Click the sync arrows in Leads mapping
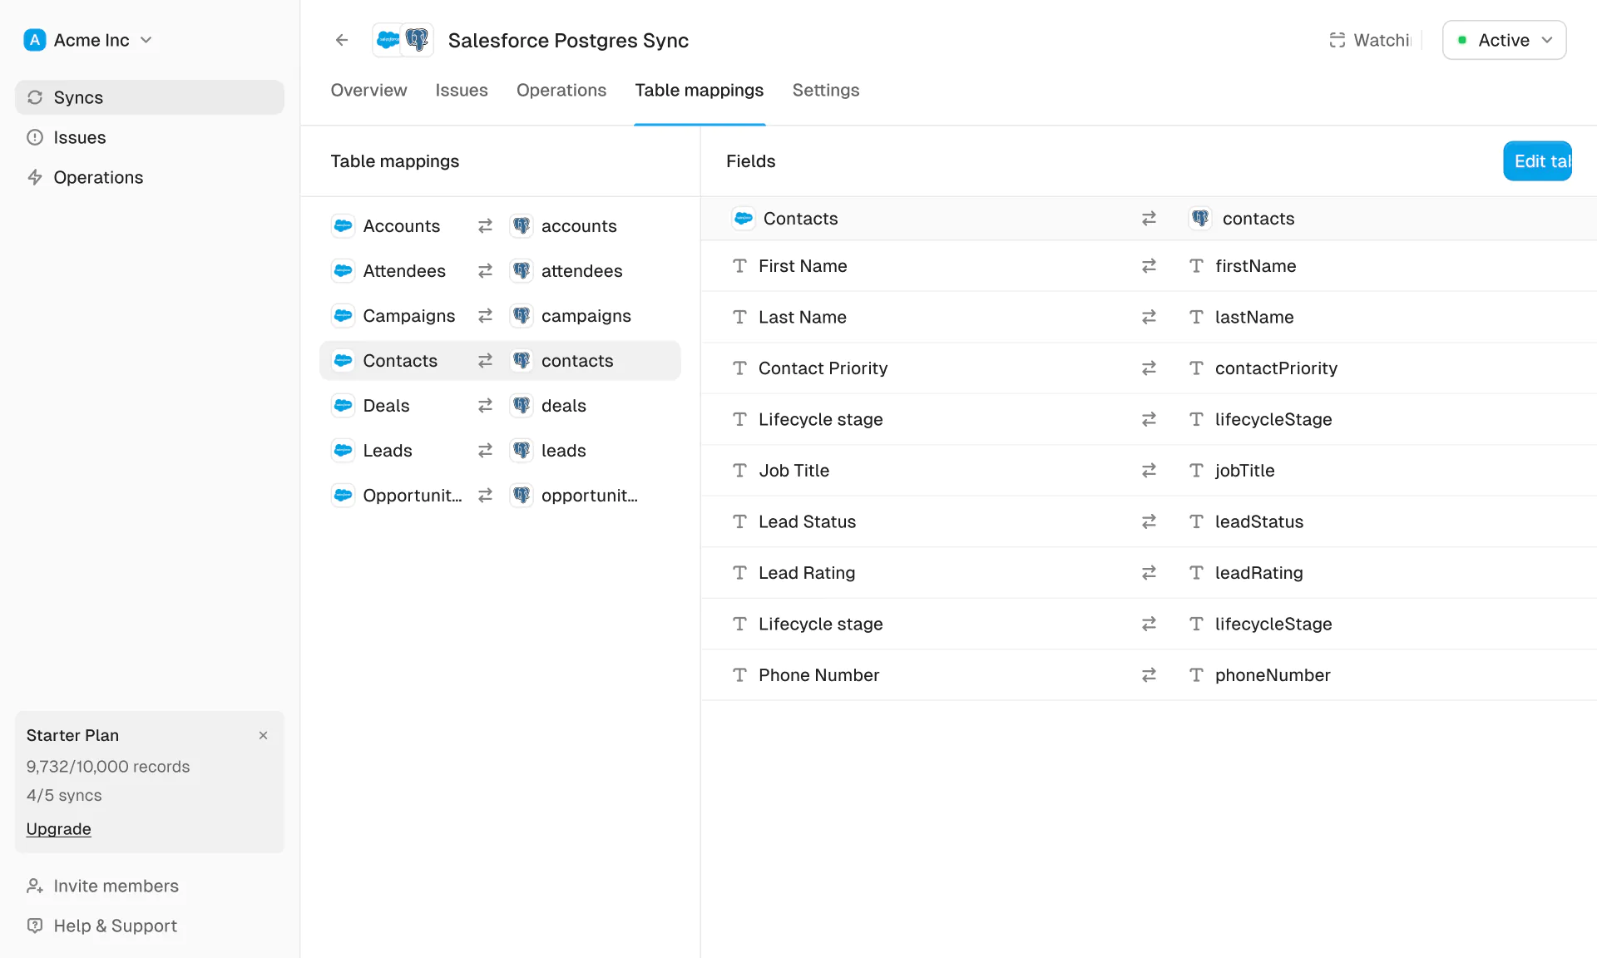The height and width of the screenshot is (958, 1597). 486,451
